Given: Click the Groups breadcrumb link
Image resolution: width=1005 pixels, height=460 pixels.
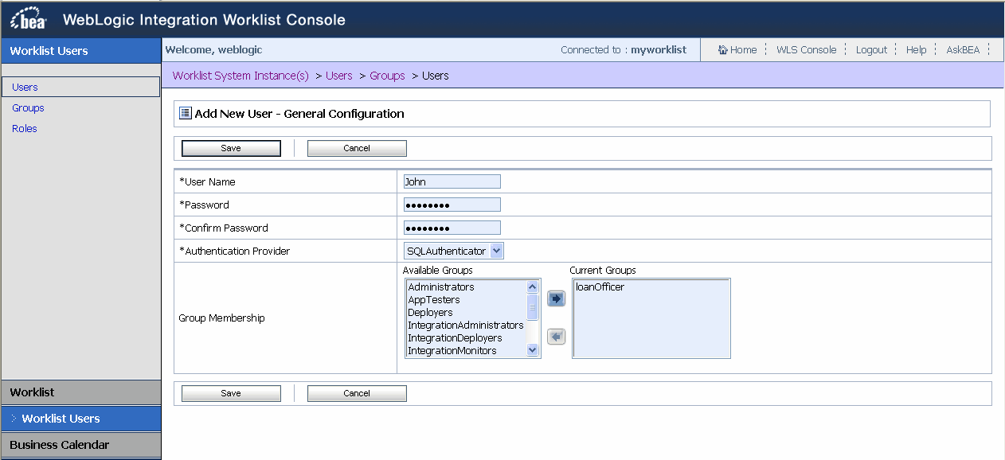Looking at the screenshot, I should (388, 76).
